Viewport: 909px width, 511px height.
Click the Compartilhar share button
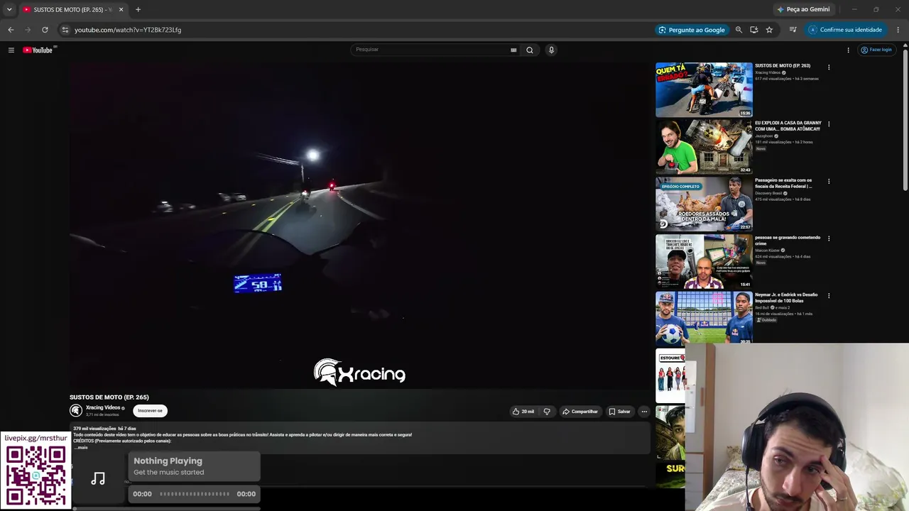pyautogui.click(x=580, y=412)
